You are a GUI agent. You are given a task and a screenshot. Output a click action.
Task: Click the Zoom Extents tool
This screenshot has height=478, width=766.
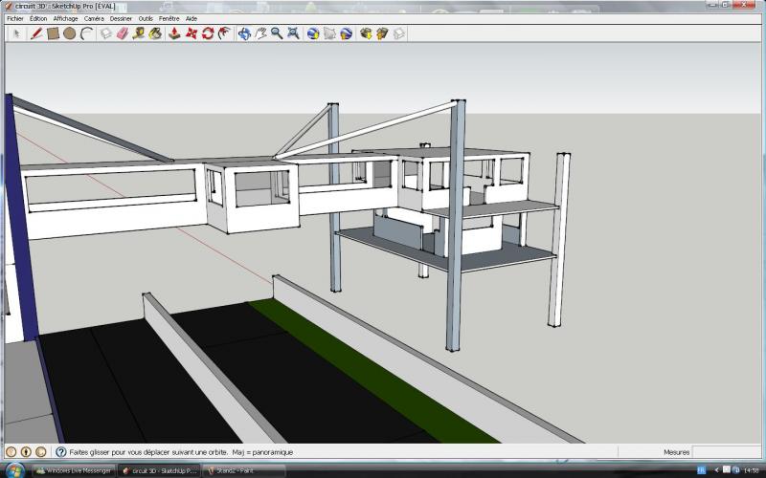pos(293,33)
